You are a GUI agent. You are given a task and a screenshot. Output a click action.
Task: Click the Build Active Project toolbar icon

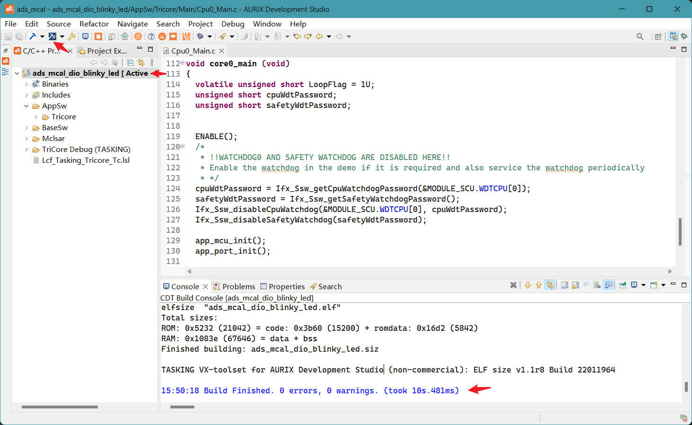[53, 36]
